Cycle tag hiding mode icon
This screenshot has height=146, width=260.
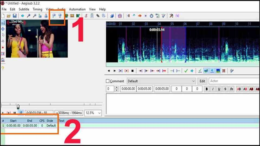177,16
